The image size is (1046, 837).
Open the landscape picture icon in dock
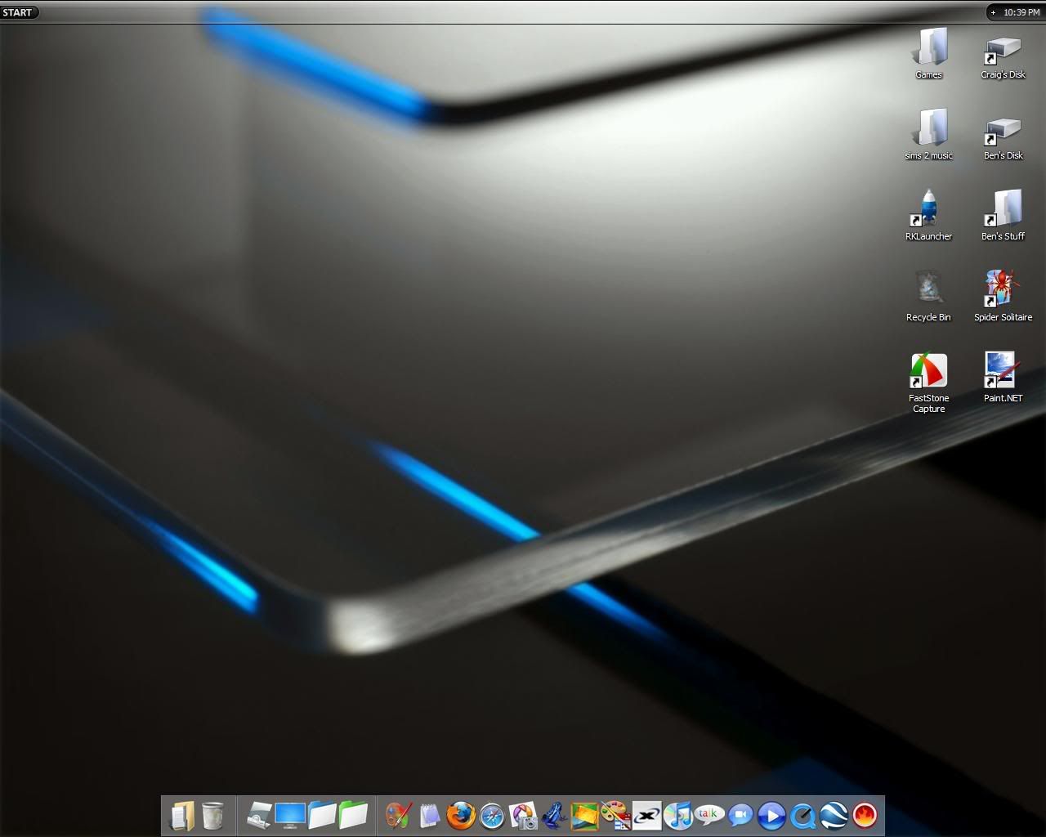coord(584,815)
